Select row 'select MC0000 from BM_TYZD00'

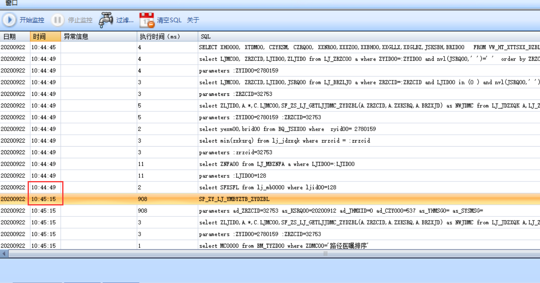click(x=270, y=246)
